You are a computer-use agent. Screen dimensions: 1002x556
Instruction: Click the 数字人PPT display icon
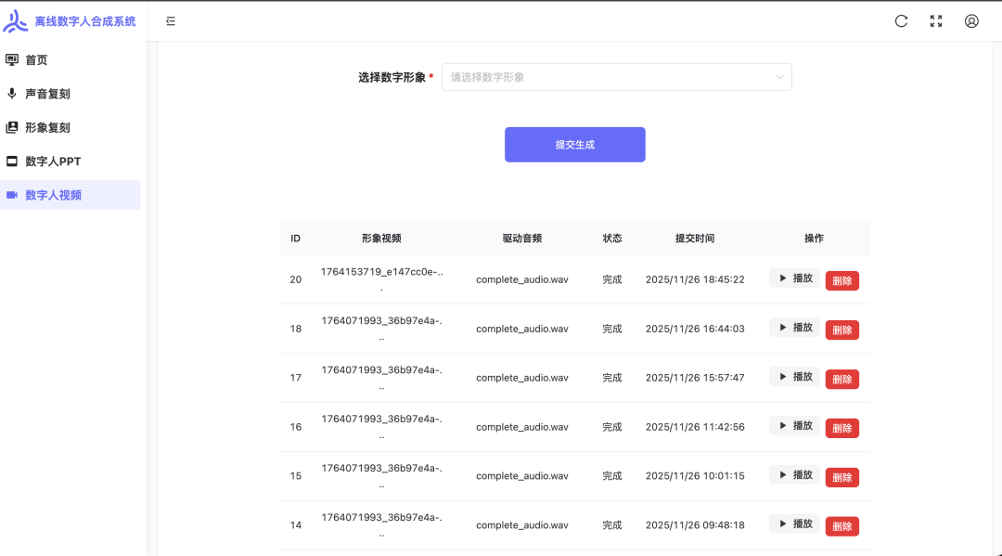(11, 161)
